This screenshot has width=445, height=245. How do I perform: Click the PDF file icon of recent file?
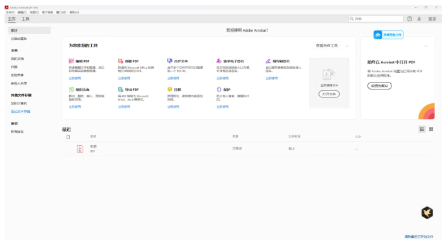click(x=80, y=149)
